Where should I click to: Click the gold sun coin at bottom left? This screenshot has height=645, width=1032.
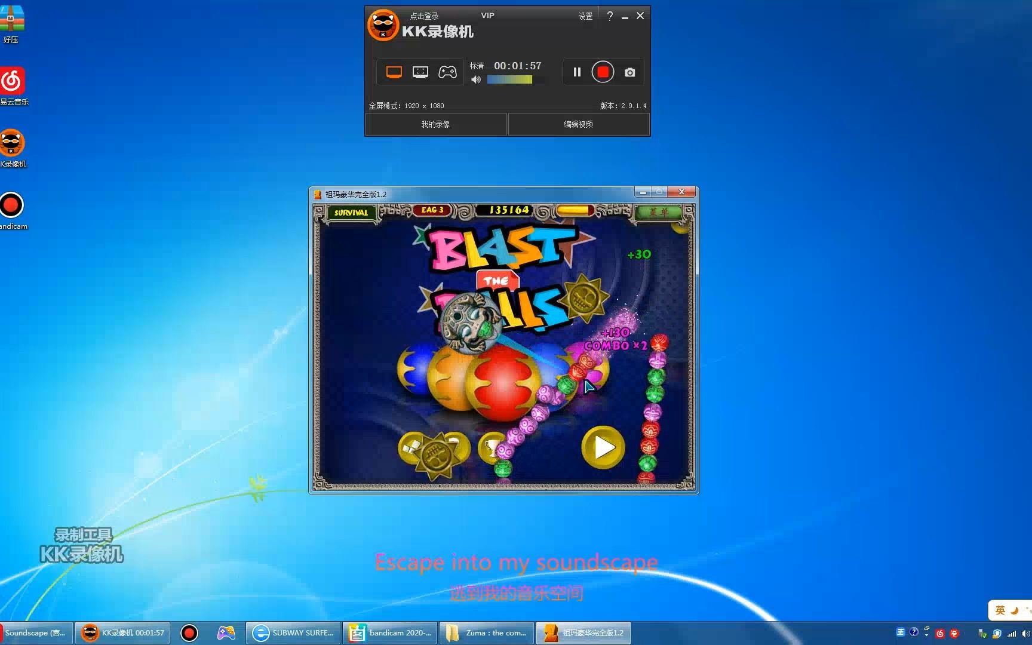437,457
